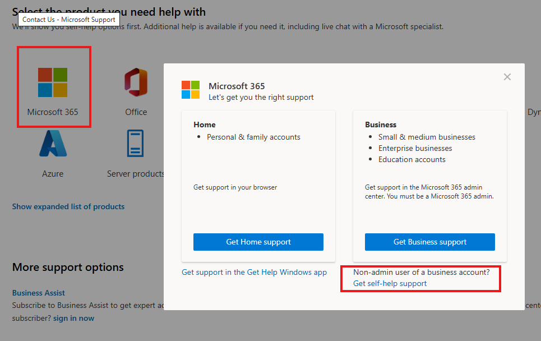Click the 'Home' card heading
The height and width of the screenshot is (341, 541).
point(205,125)
